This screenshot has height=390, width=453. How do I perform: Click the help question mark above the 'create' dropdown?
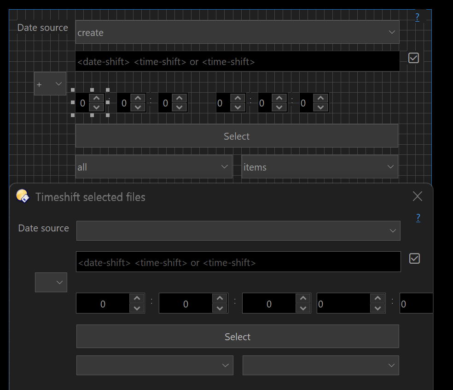417,18
